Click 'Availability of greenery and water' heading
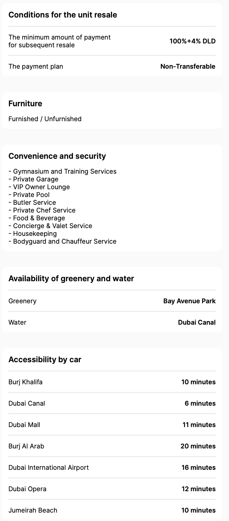 [71, 279]
